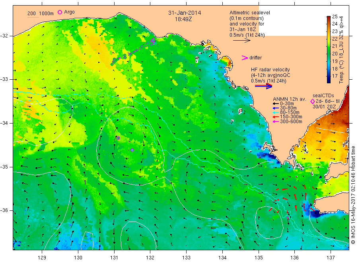Image resolution: width=358 pixels, height=263 pixels.
Task: Click the 'Argo' legend text
Action: [69, 12]
